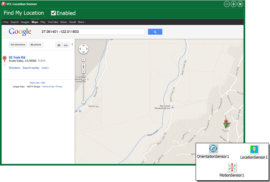The height and width of the screenshot is (182, 270).
Task: Open Search in the Google bar
Action: (14, 22)
